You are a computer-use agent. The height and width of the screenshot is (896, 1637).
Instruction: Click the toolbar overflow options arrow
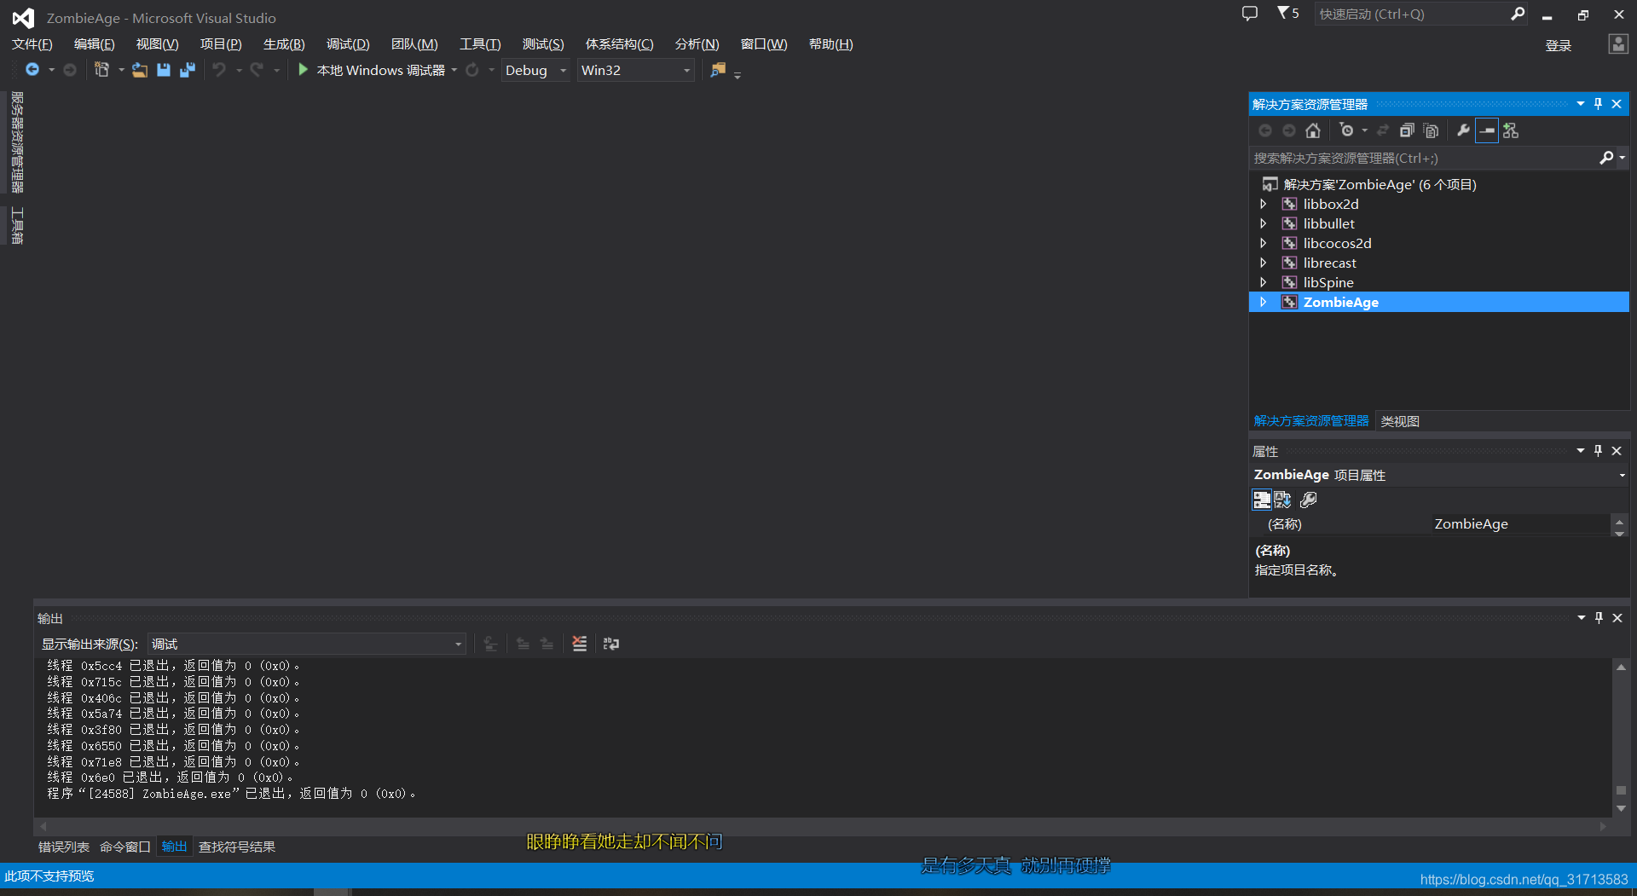click(x=738, y=74)
